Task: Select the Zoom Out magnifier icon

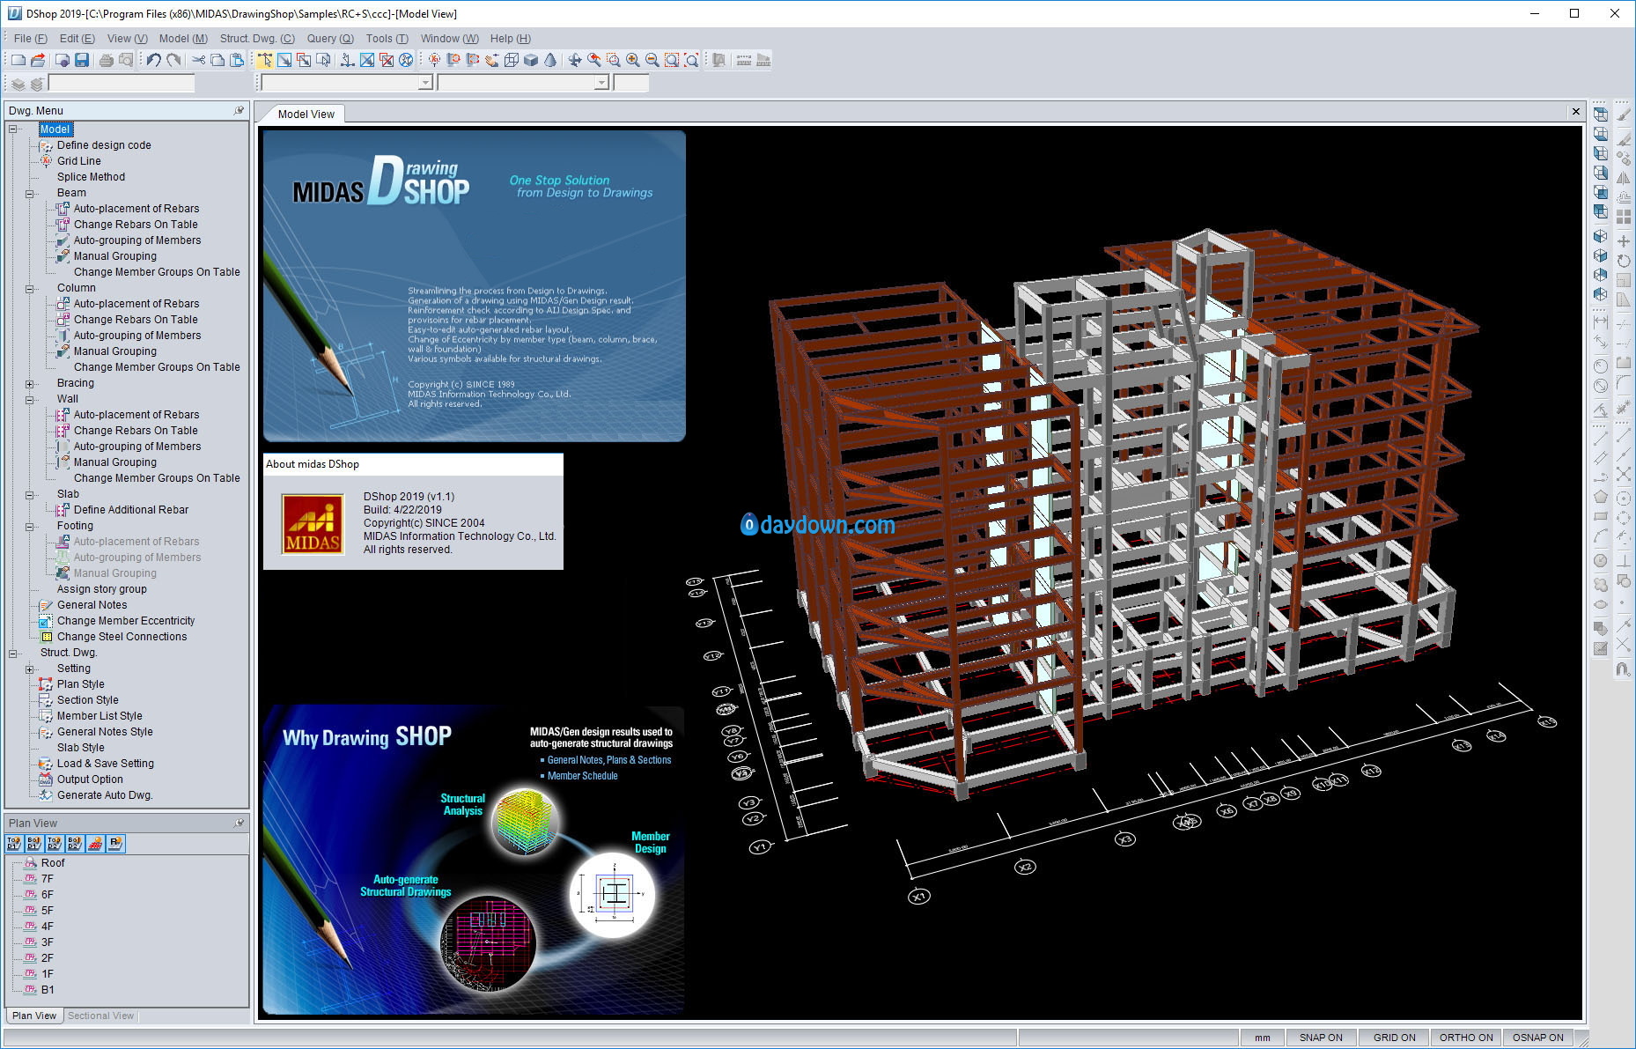Action: (652, 60)
